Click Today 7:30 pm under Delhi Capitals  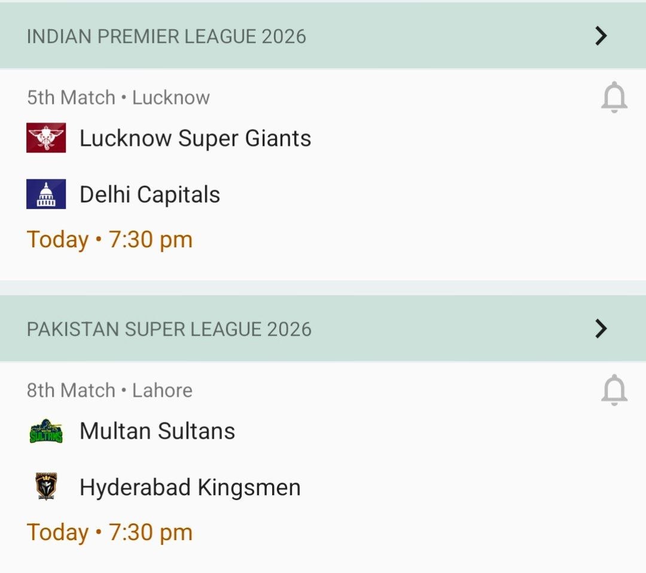tap(109, 240)
